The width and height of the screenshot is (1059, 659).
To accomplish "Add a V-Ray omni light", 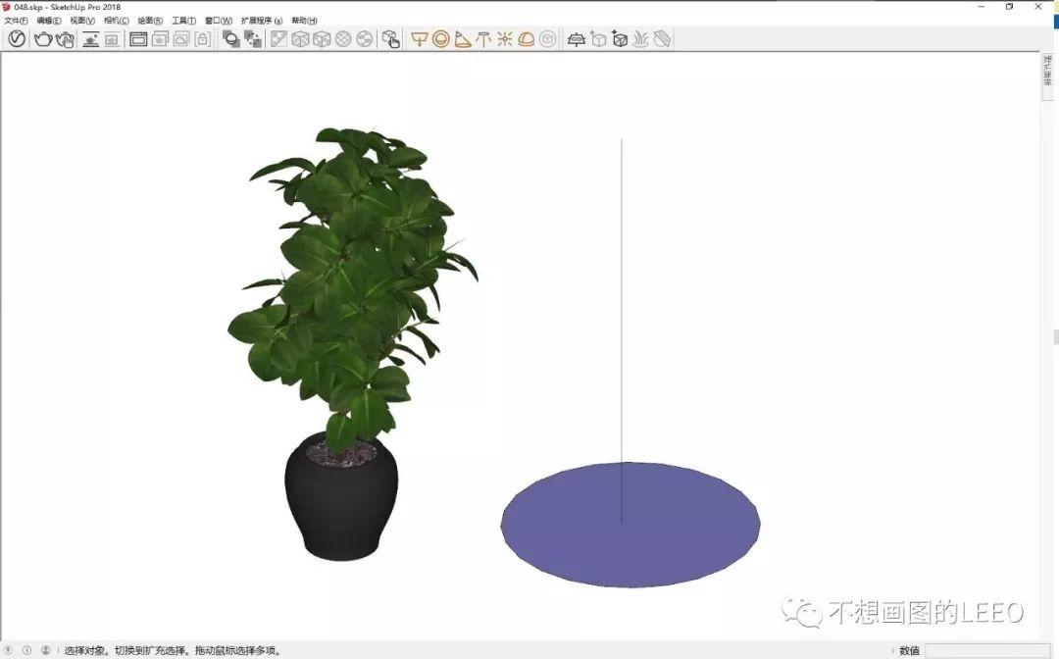I will 505,39.
